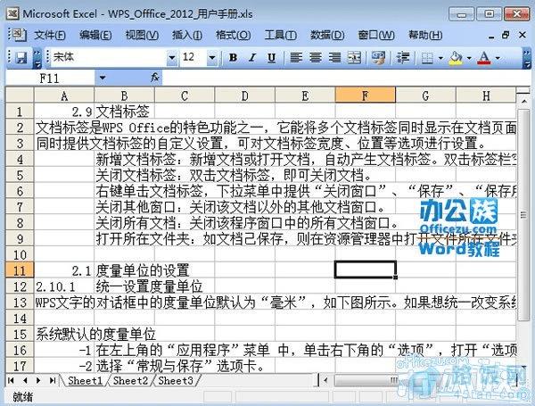
Task: Click the Borders icon
Action: pos(427,58)
